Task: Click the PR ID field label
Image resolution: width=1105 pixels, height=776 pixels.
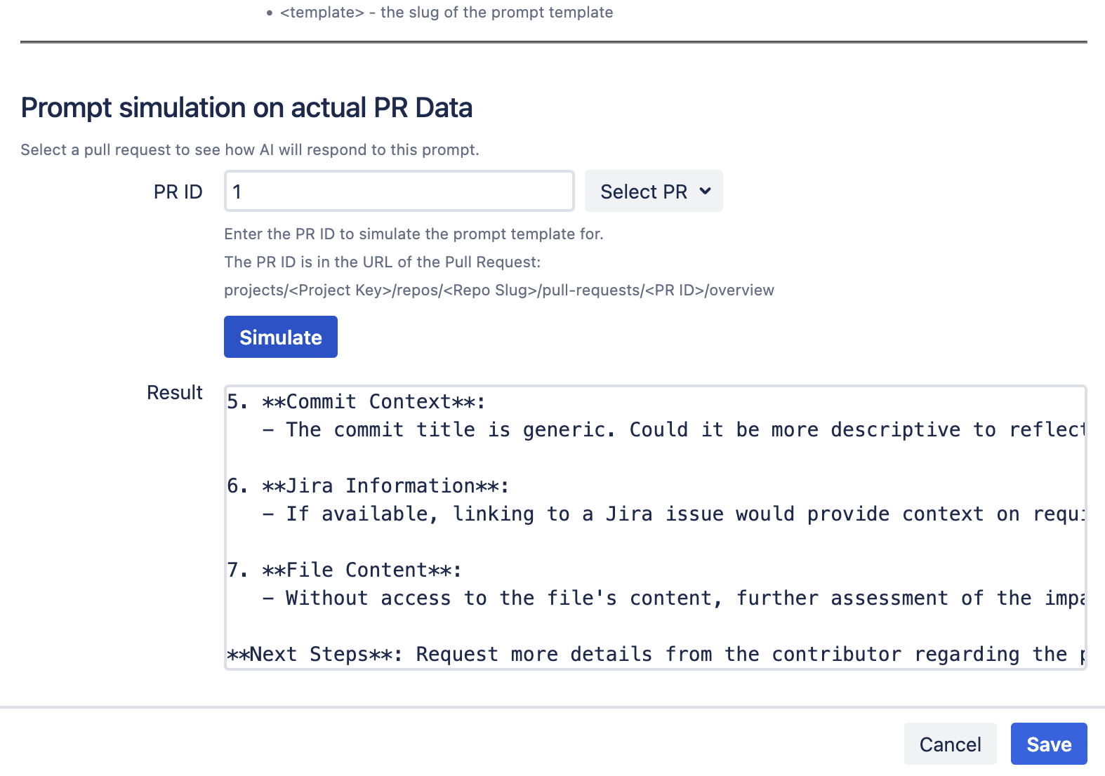Action: [x=178, y=192]
